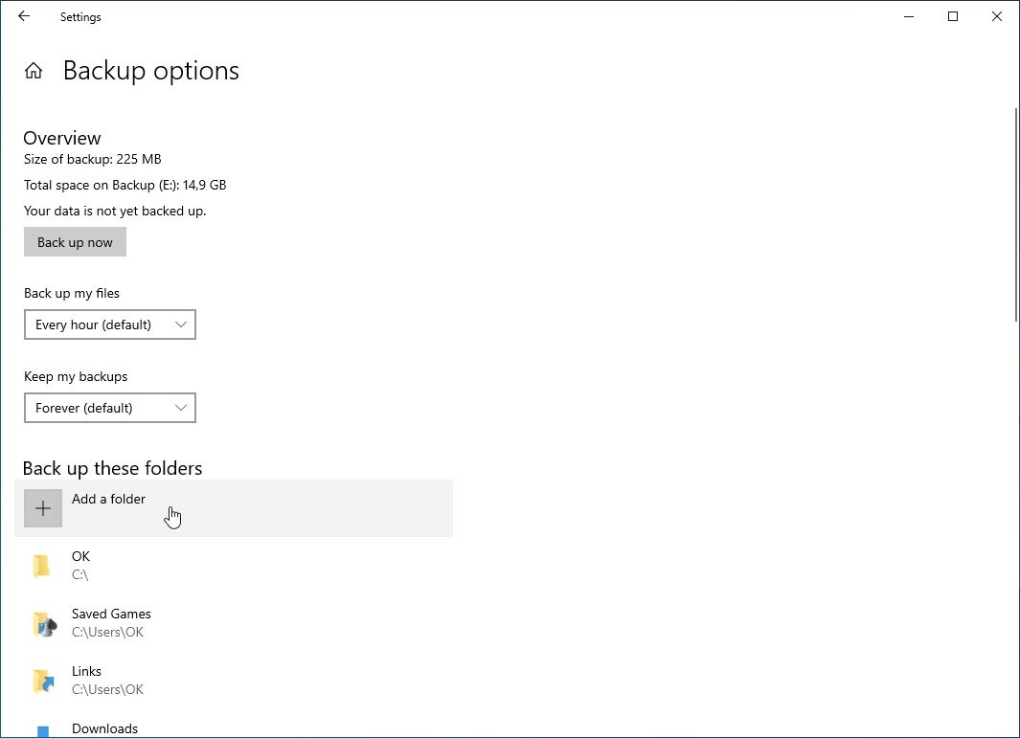Click the Forever dropdown chevron
Viewport: 1020px width, 738px height.
tap(181, 408)
